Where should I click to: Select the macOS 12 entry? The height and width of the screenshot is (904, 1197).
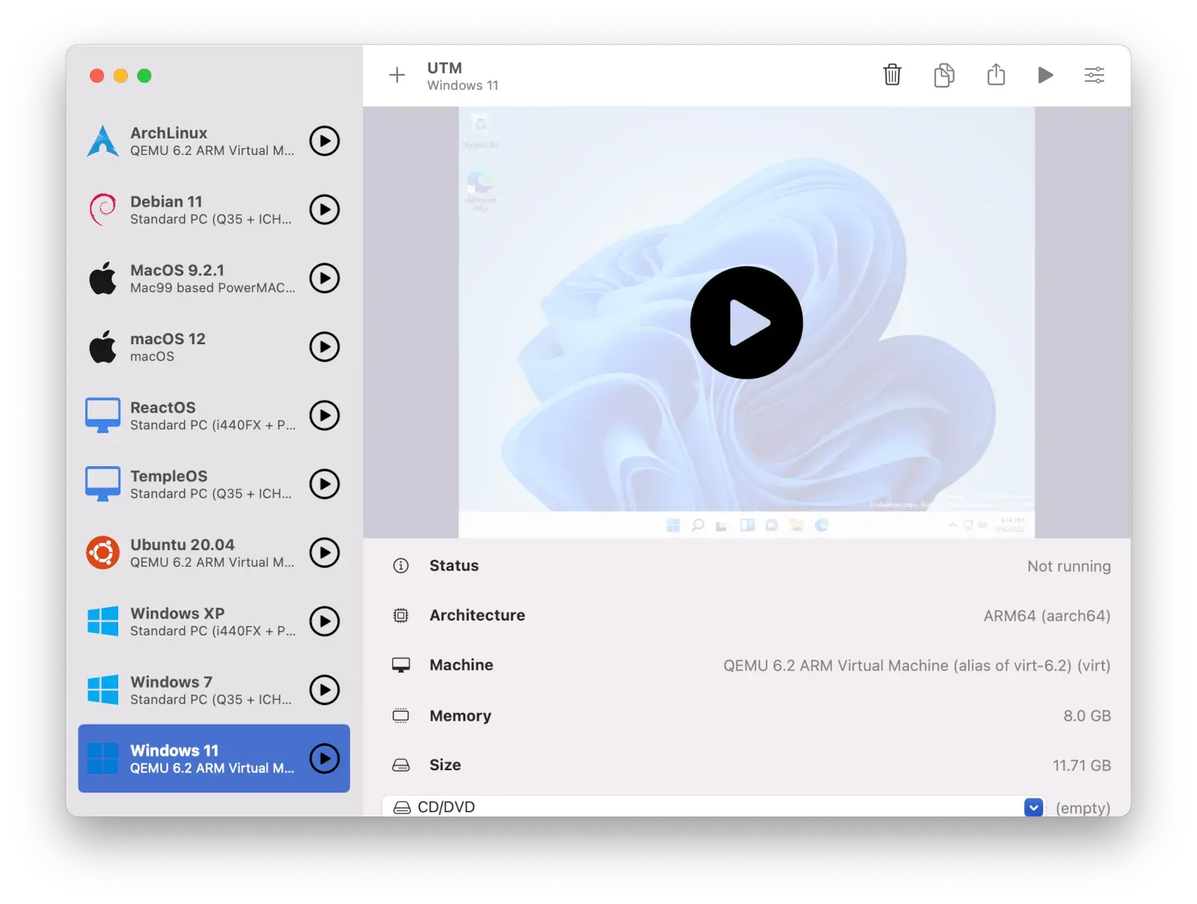[x=195, y=347]
